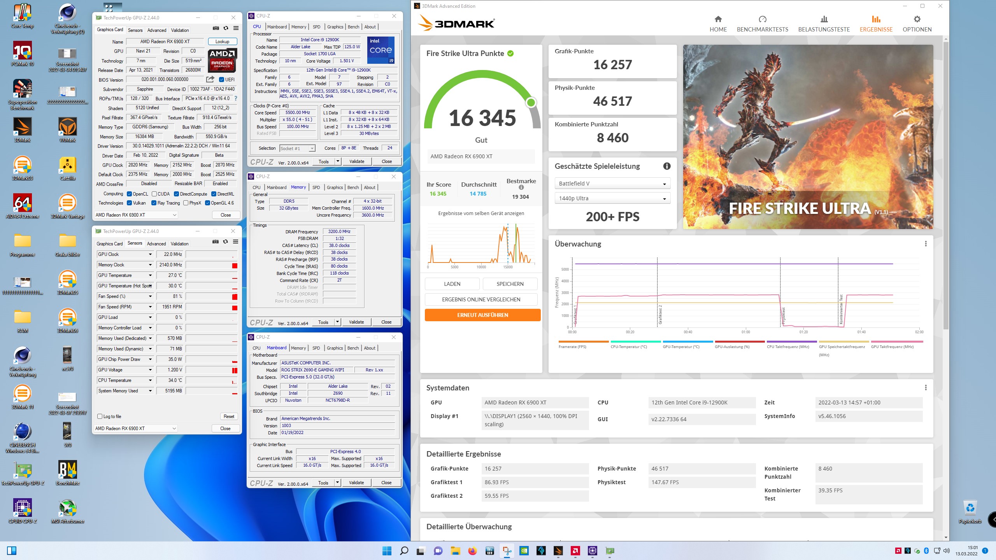Open Core Temp desktop shortcut
The height and width of the screenshot is (560, 996).
22,16
